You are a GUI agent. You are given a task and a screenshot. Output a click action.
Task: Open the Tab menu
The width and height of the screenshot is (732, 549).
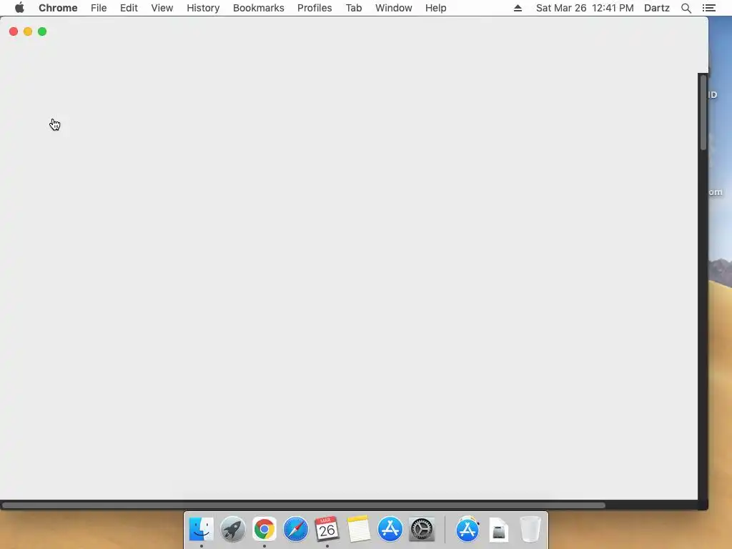click(x=354, y=8)
